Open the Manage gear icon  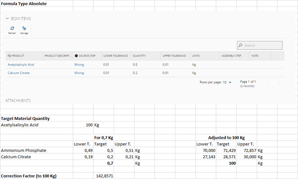(24, 28)
